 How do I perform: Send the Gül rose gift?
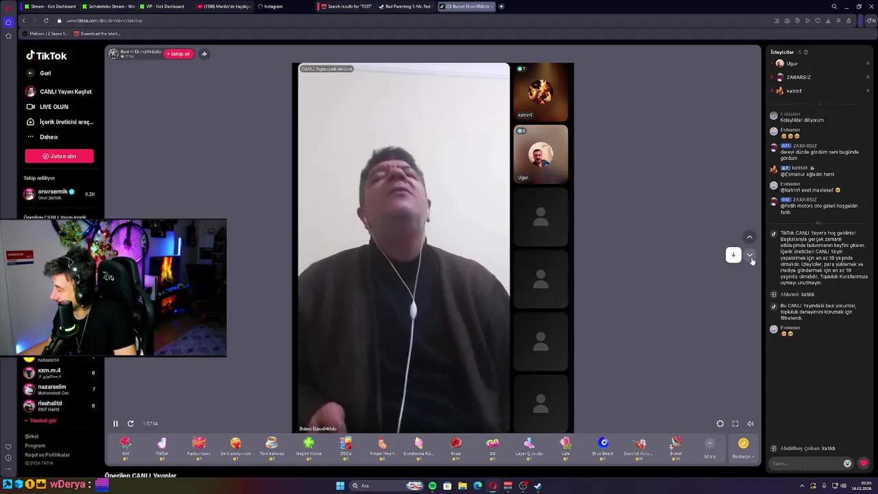click(x=126, y=447)
